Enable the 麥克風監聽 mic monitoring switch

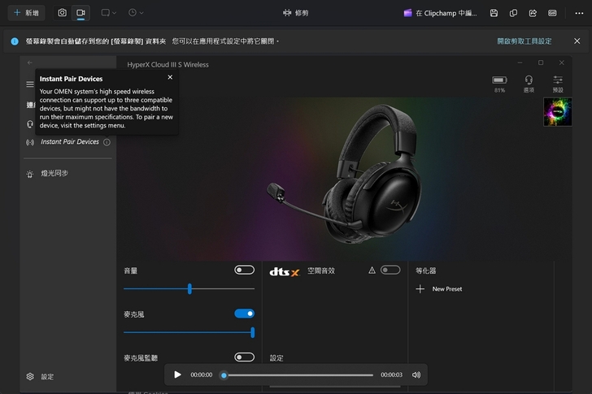[244, 357]
